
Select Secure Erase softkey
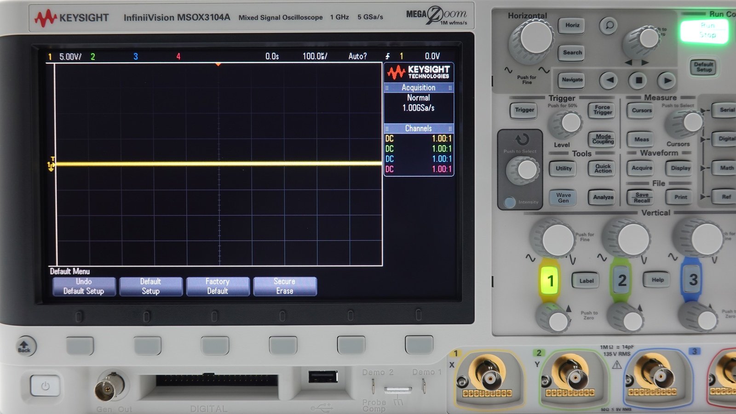pyautogui.click(x=285, y=286)
